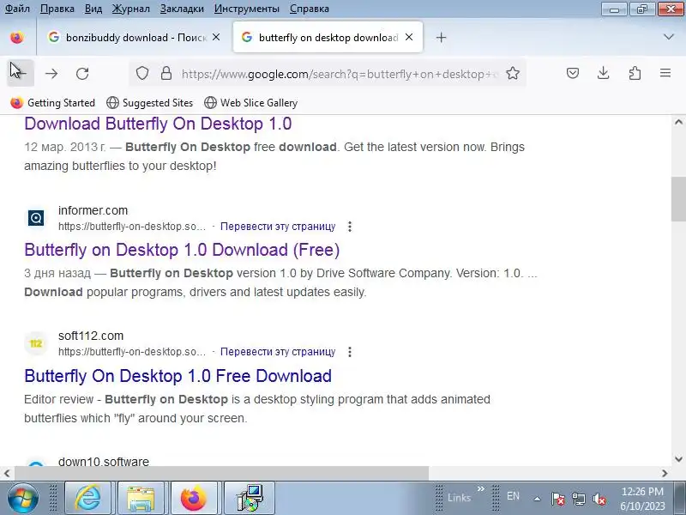Open Download Butterfly On Desktop 1.0 result

(158, 124)
